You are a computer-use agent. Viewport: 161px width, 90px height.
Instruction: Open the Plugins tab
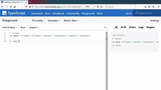150,27
